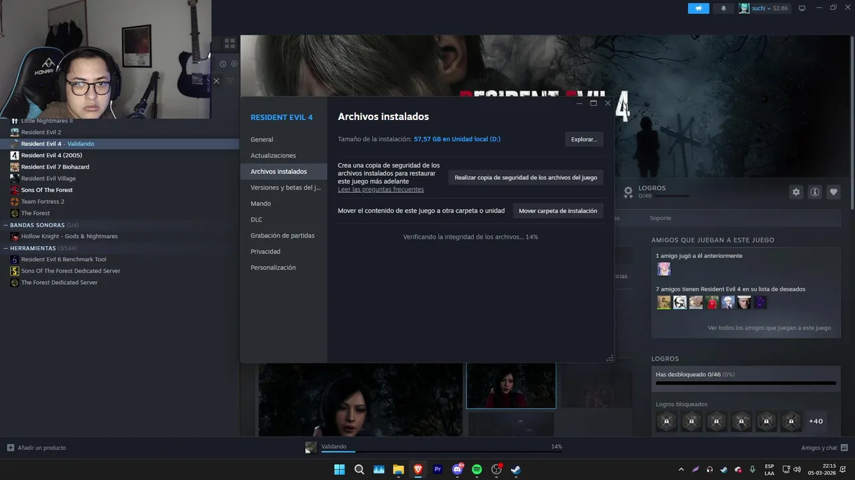Click the friend avatar who played previously

point(663,269)
